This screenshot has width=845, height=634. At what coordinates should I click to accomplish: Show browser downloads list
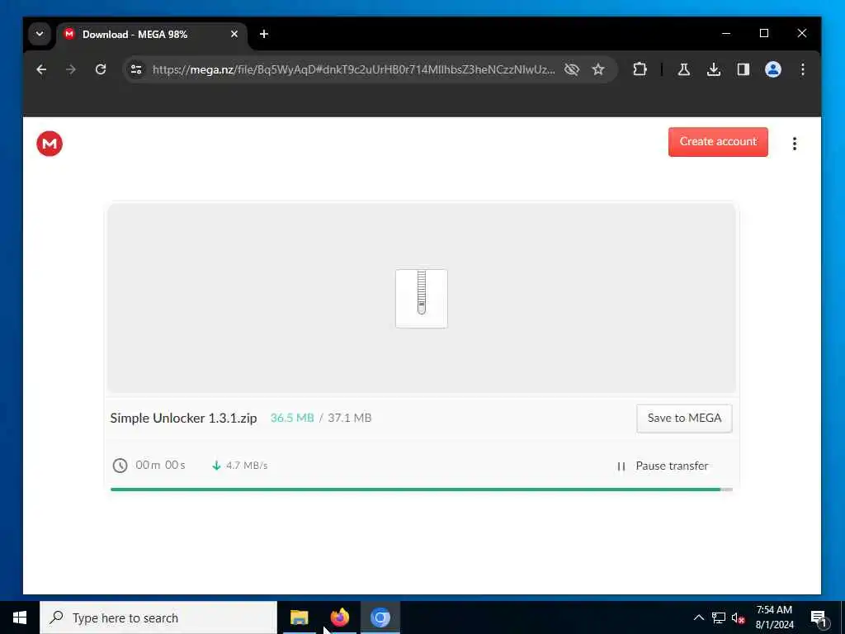714,69
